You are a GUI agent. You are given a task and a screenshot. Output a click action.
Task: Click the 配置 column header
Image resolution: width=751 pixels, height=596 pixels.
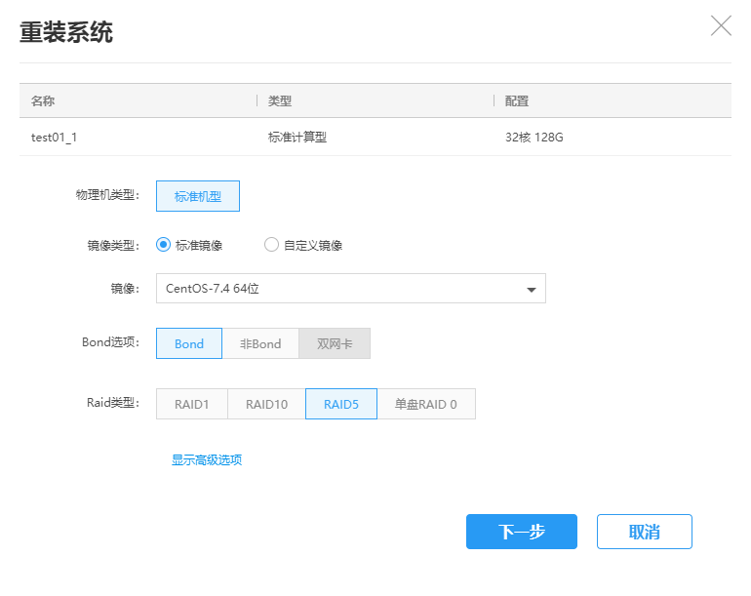pos(517,100)
